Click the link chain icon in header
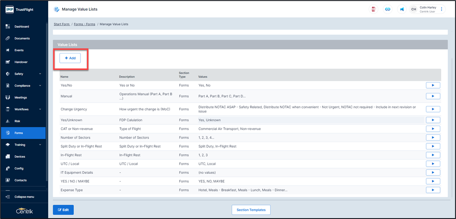This screenshot has width=456, height=219. click(388, 9)
